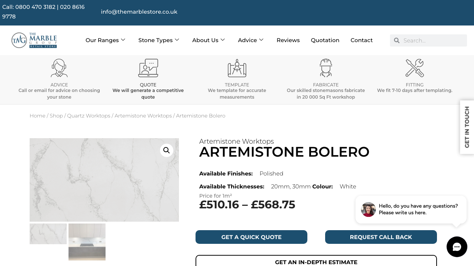Open the About Us menu
The height and width of the screenshot is (266, 474).
(208, 40)
